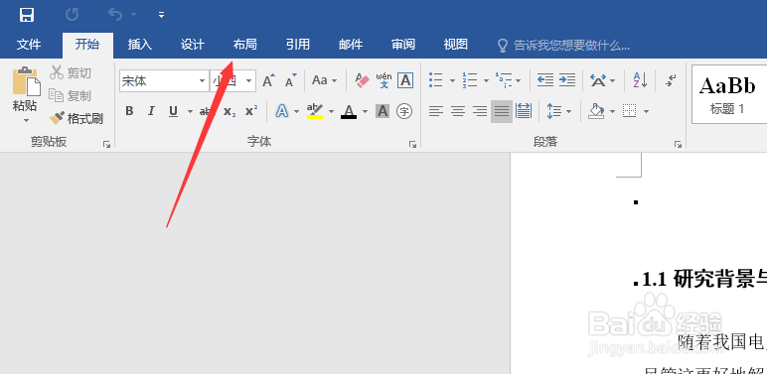
Task: Click the Multilevel List icon
Action: [x=504, y=80]
